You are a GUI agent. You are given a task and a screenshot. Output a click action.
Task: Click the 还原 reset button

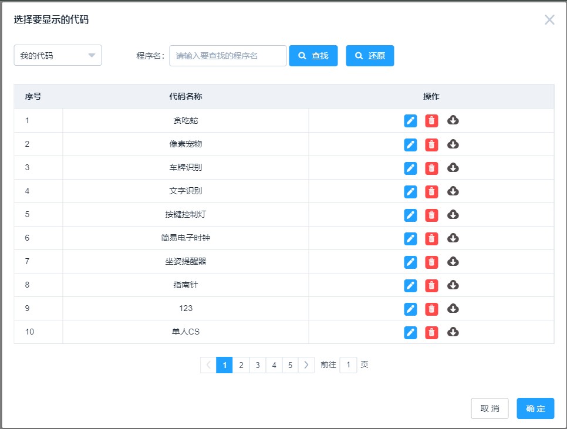coord(370,56)
